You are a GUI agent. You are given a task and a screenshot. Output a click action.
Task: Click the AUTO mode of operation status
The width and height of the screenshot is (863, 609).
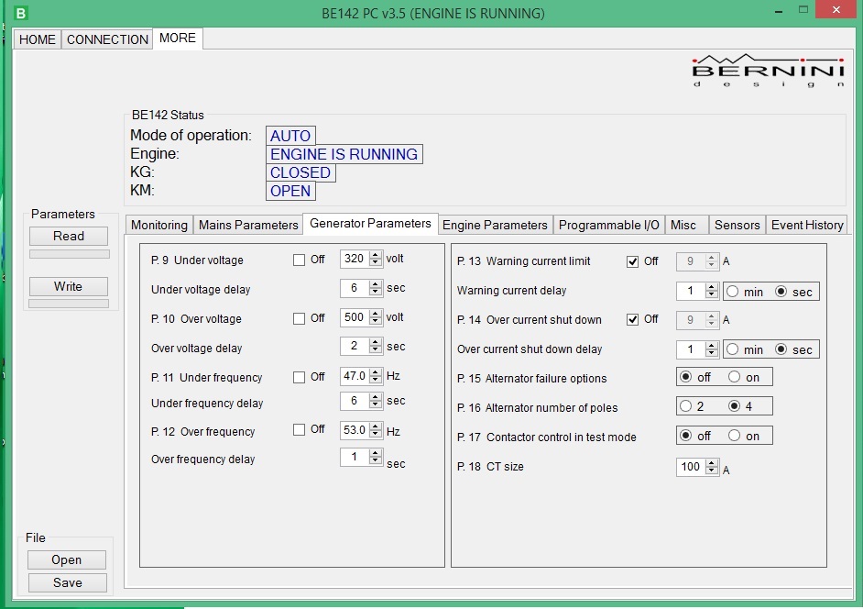point(290,136)
